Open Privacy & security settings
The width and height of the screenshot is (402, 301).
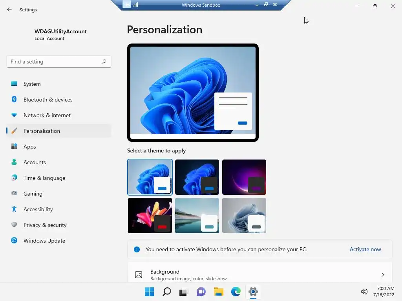pyautogui.click(x=59, y=225)
